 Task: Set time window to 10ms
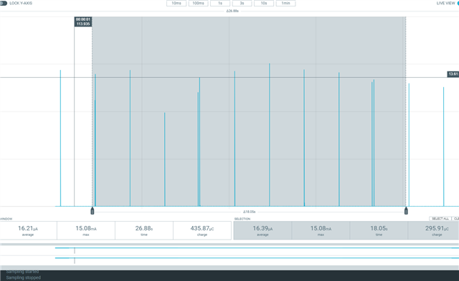[x=176, y=3]
